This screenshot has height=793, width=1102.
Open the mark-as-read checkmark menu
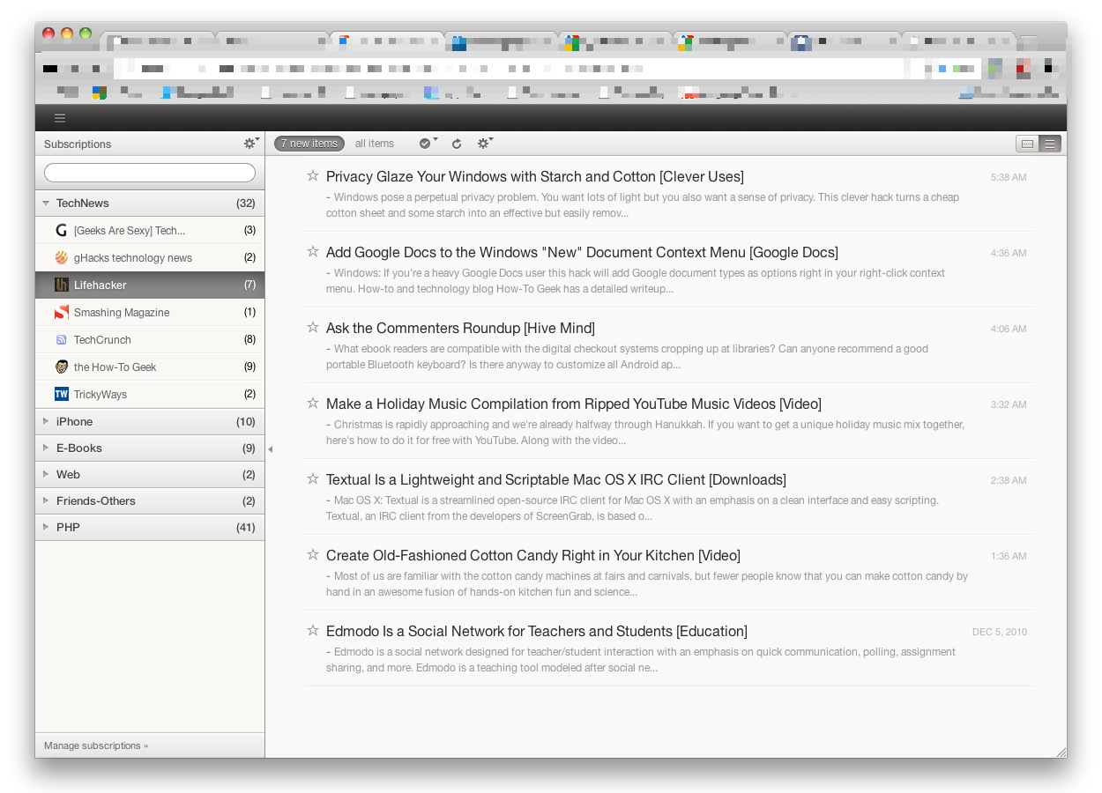click(428, 143)
